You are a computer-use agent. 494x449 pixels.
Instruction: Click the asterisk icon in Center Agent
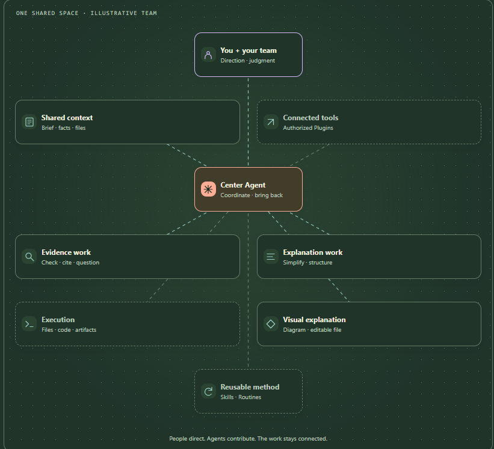208,189
